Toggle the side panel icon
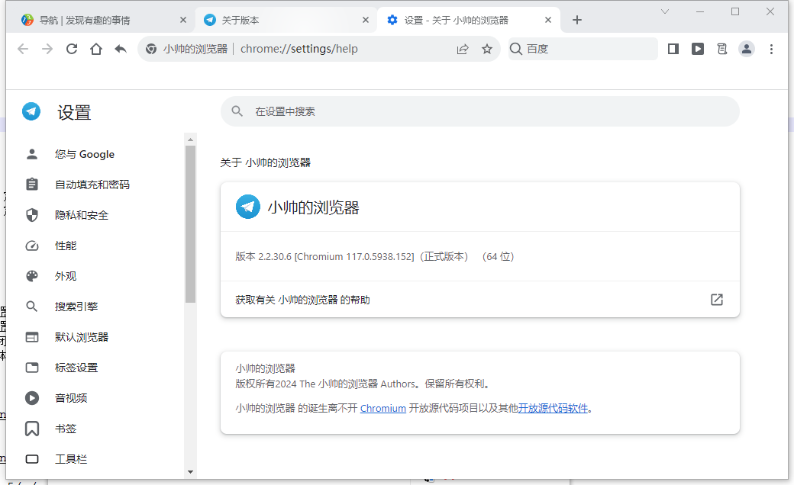The width and height of the screenshot is (794, 485). (x=673, y=49)
